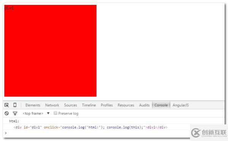Enable the Preserve log checkbox

click(x=55, y=113)
